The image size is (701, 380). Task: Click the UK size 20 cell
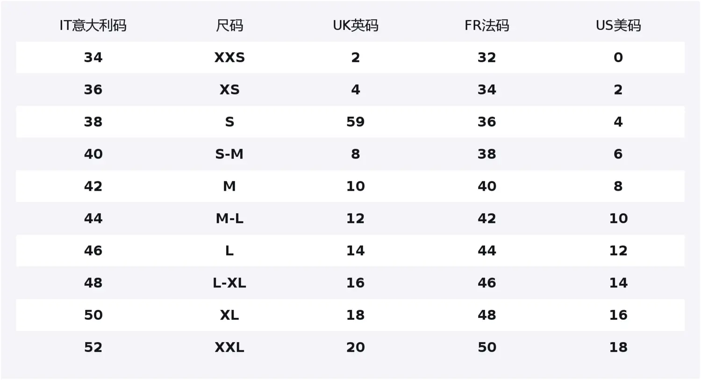[x=356, y=347]
